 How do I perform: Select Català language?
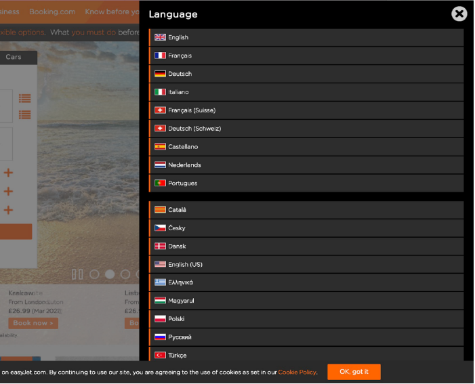click(306, 210)
